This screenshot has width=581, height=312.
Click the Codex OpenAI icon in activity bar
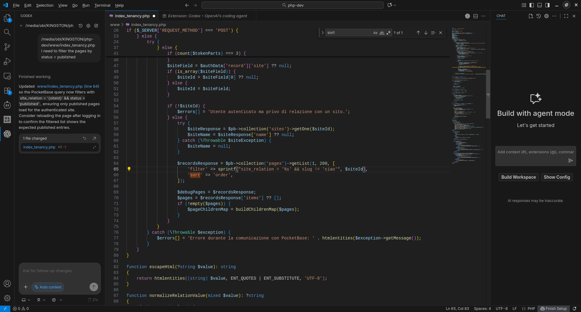pos(7,134)
